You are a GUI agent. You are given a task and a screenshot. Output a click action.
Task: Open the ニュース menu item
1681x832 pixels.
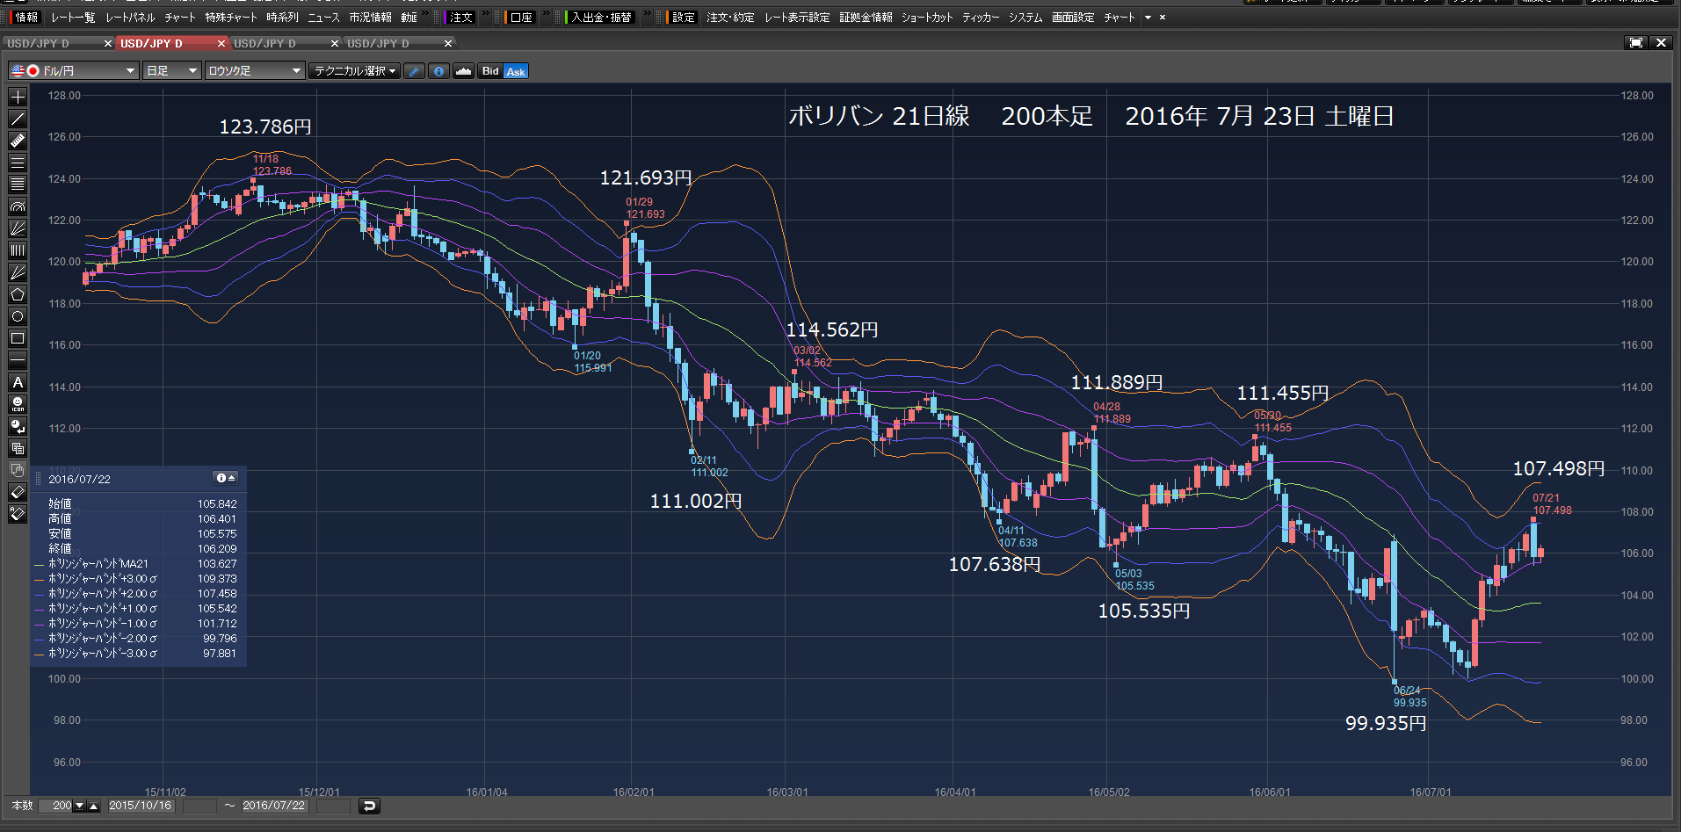click(323, 18)
